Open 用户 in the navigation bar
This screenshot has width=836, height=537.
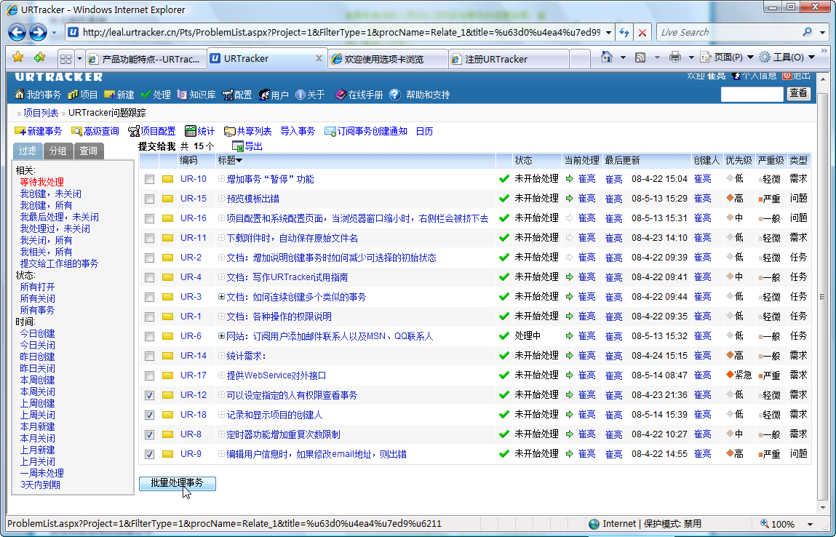(274, 95)
